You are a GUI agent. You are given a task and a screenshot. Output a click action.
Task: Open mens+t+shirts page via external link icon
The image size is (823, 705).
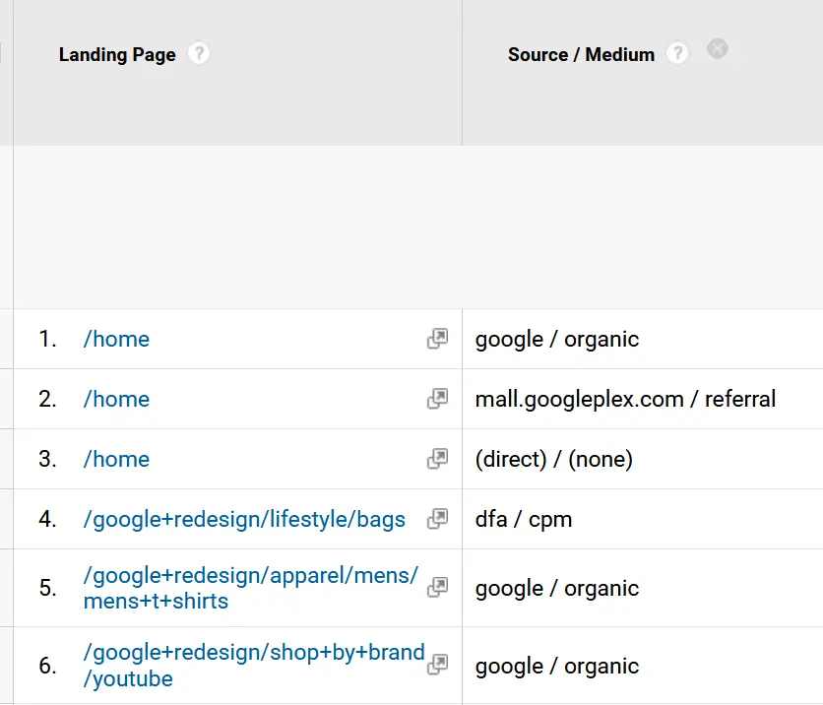[x=437, y=587]
